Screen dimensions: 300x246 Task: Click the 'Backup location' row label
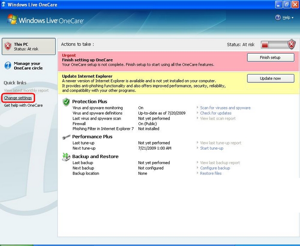point(86,173)
